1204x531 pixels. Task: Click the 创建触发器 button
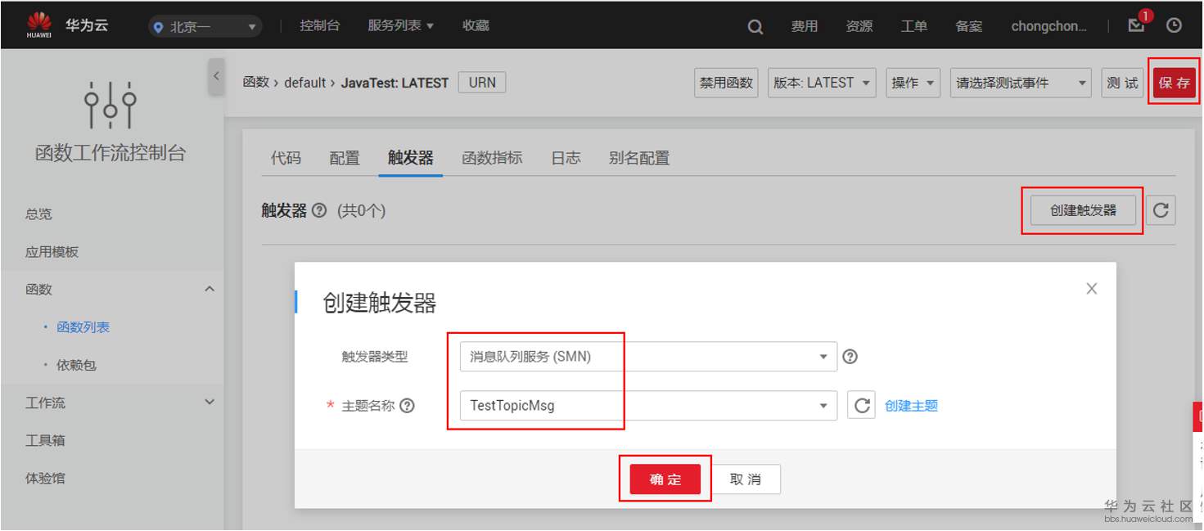(1084, 210)
